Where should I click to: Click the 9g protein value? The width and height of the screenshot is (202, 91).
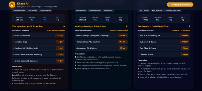tap(32, 20)
